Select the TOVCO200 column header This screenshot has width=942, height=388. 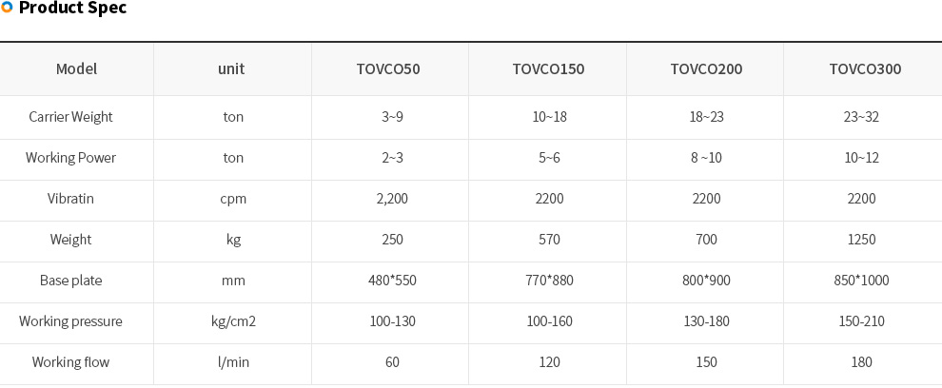[706, 69]
